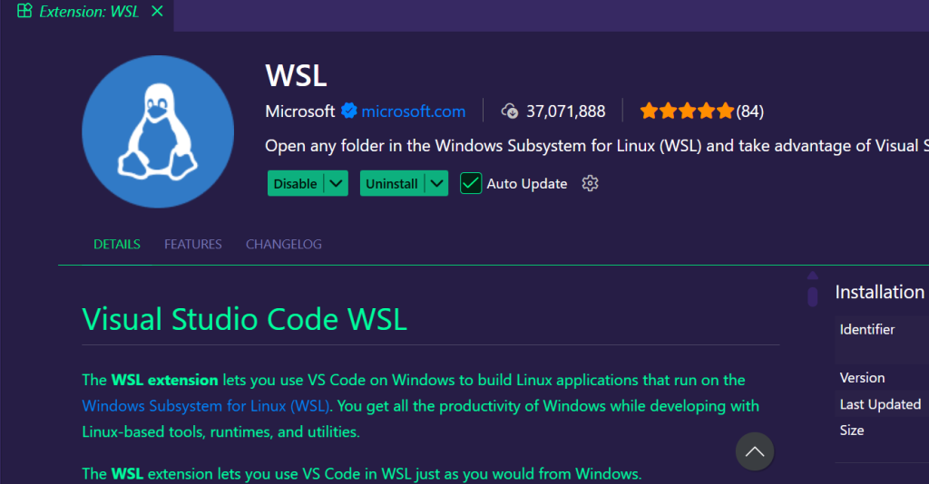Open the microsoft.com publisher link
Viewport: 929px width, 484px height.
point(413,111)
